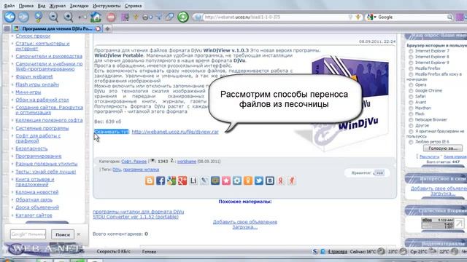Open the djview.rar download link

[x=175, y=132]
